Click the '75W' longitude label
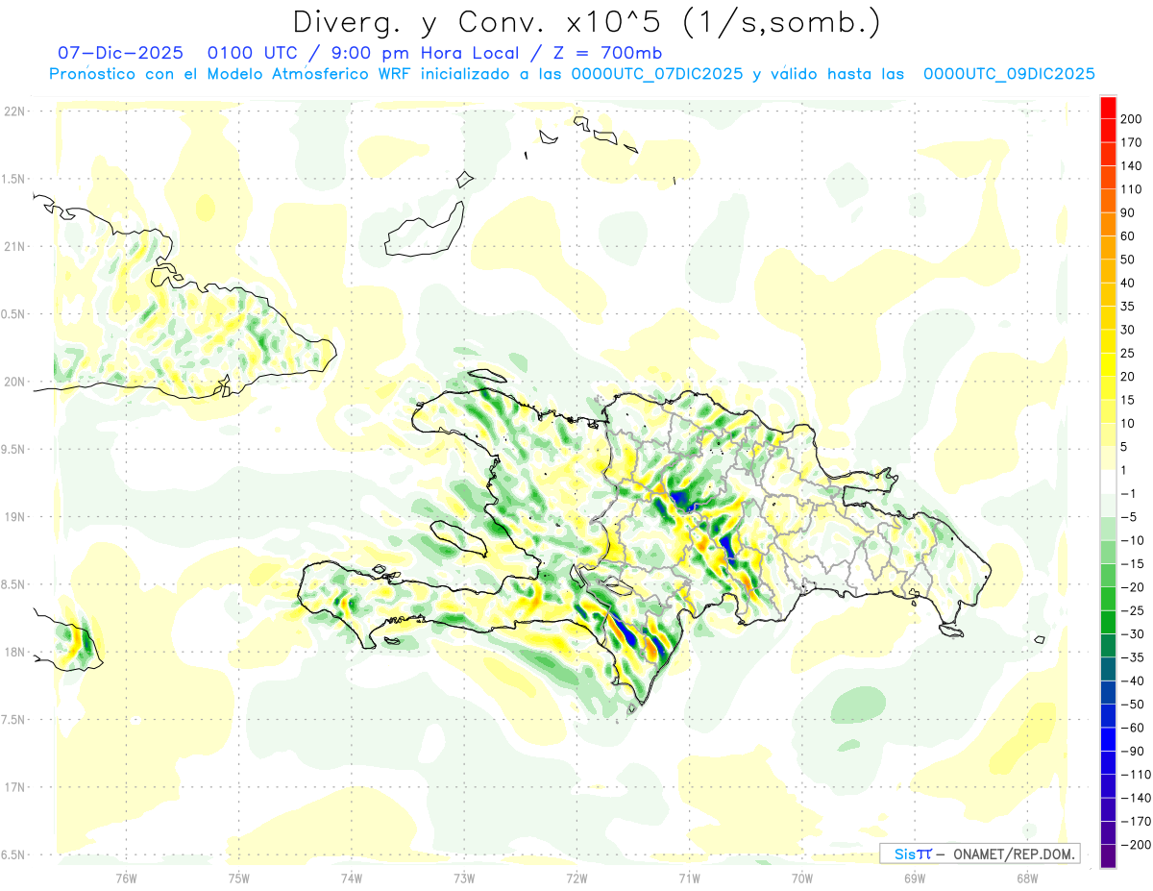This screenshot has height=891, width=1153. click(238, 879)
